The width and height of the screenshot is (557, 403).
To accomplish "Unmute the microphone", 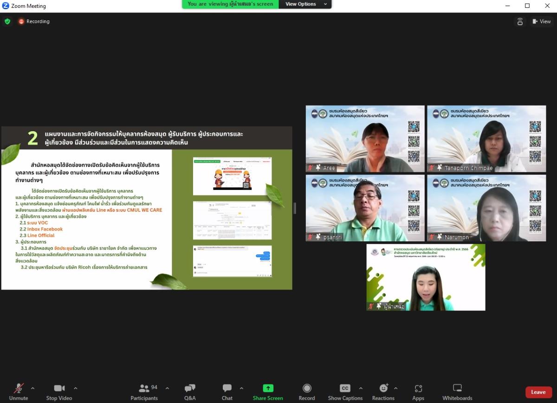I will click(19, 392).
